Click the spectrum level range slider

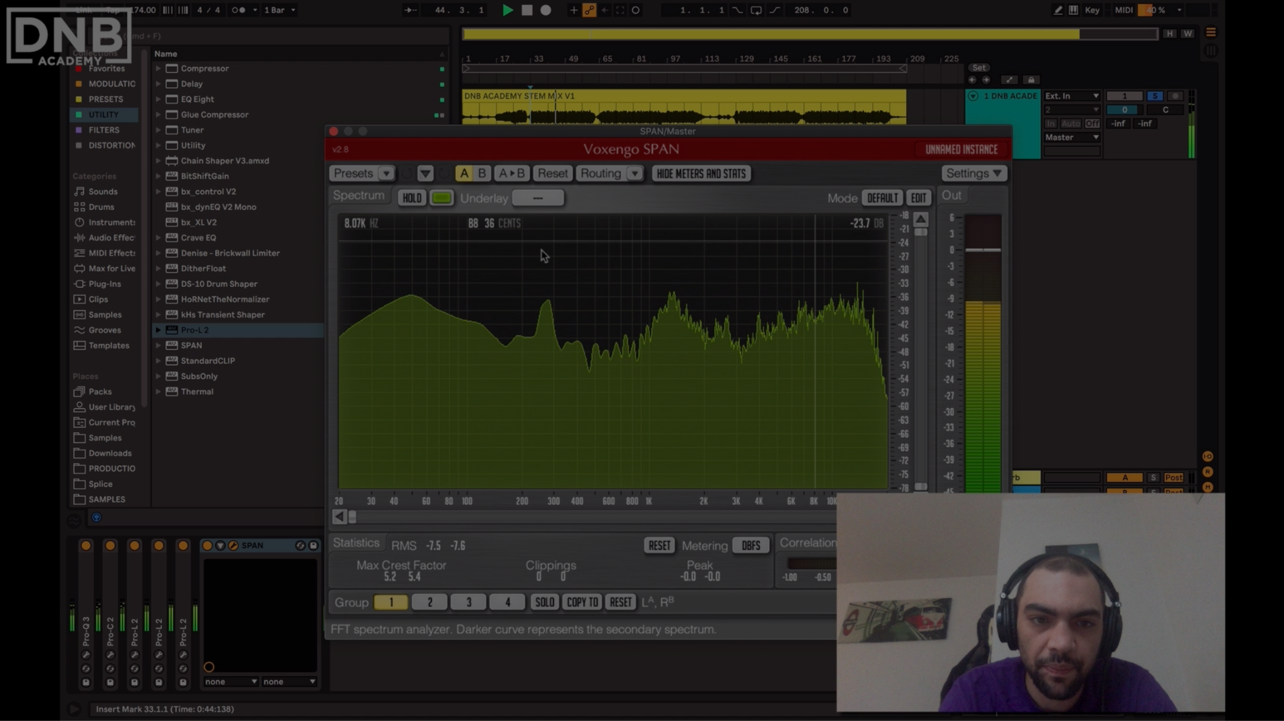920,232
